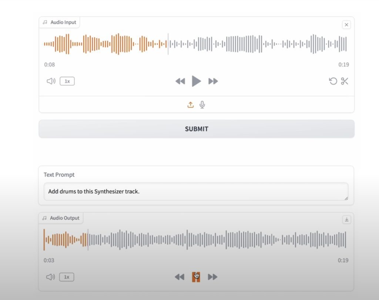Image resolution: width=379 pixels, height=300 pixels.
Task: Click into the Text Prompt field
Action: tap(196, 192)
